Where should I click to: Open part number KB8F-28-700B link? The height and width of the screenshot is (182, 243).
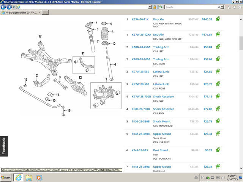(x=141, y=109)
